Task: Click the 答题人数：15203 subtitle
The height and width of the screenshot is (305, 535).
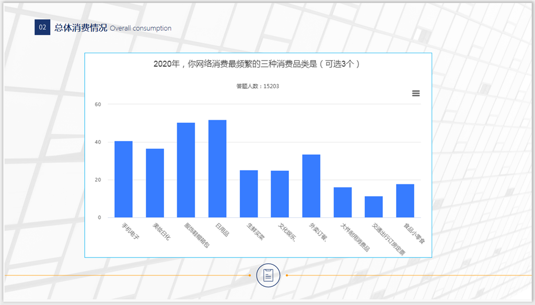Action: [258, 86]
